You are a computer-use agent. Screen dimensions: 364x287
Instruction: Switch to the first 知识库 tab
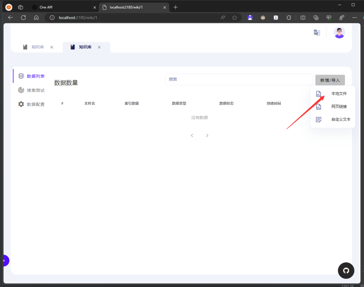[x=37, y=47]
